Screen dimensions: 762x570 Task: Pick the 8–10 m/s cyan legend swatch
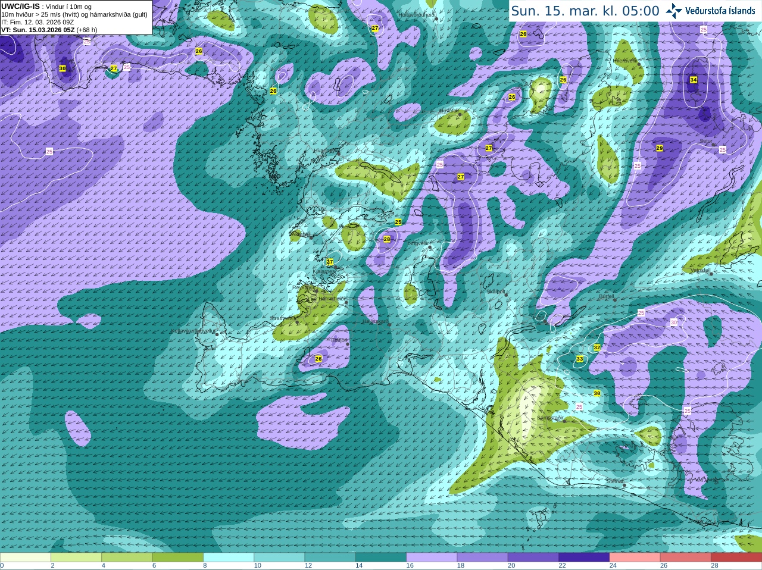(x=229, y=558)
